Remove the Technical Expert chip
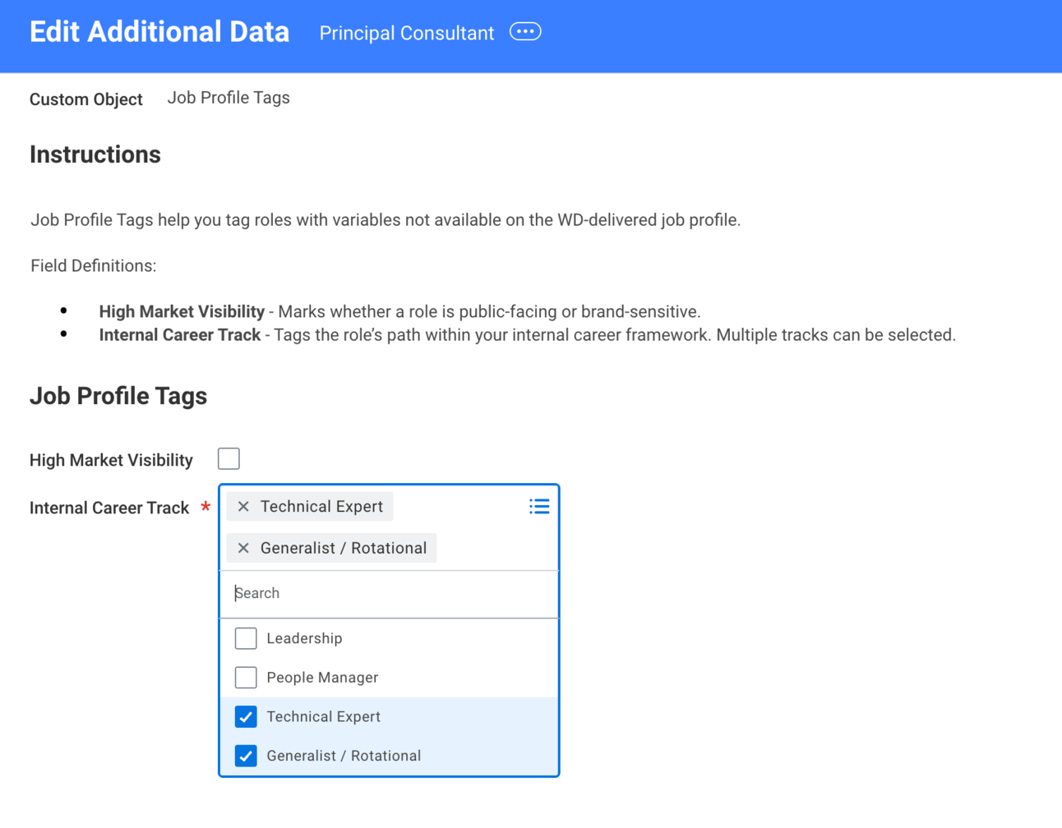This screenshot has height=828, width=1062. 243,507
